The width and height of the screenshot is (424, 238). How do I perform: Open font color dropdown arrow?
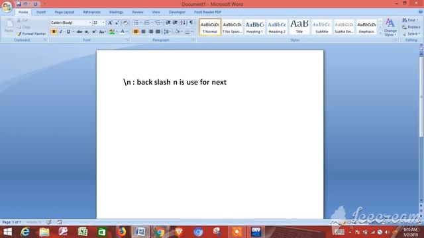pyautogui.click(x=127, y=32)
